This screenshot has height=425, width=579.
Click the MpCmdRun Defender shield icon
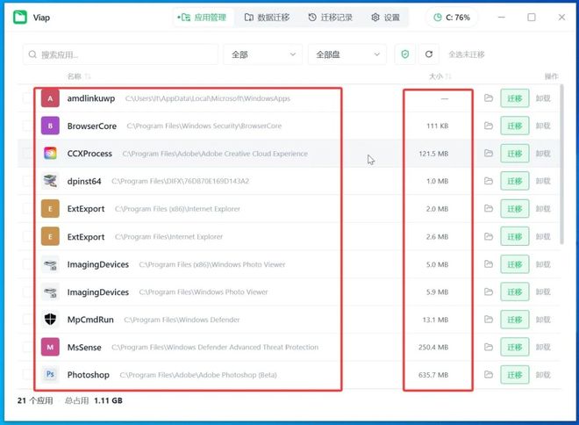(50, 320)
